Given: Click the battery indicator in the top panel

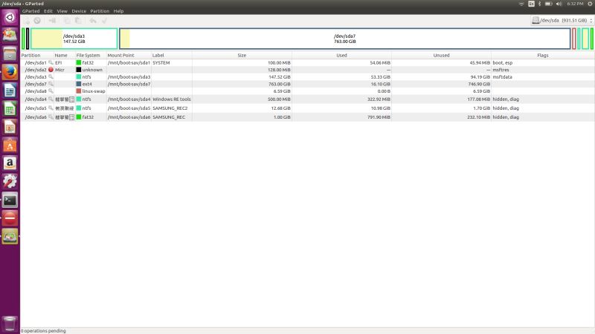Looking at the screenshot, I should click(549, 4).
